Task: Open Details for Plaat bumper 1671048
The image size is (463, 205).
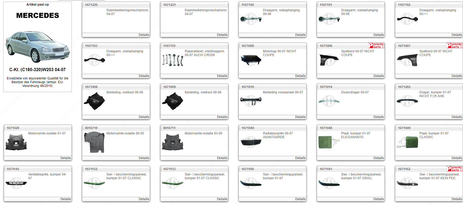Action: point(379,158)
